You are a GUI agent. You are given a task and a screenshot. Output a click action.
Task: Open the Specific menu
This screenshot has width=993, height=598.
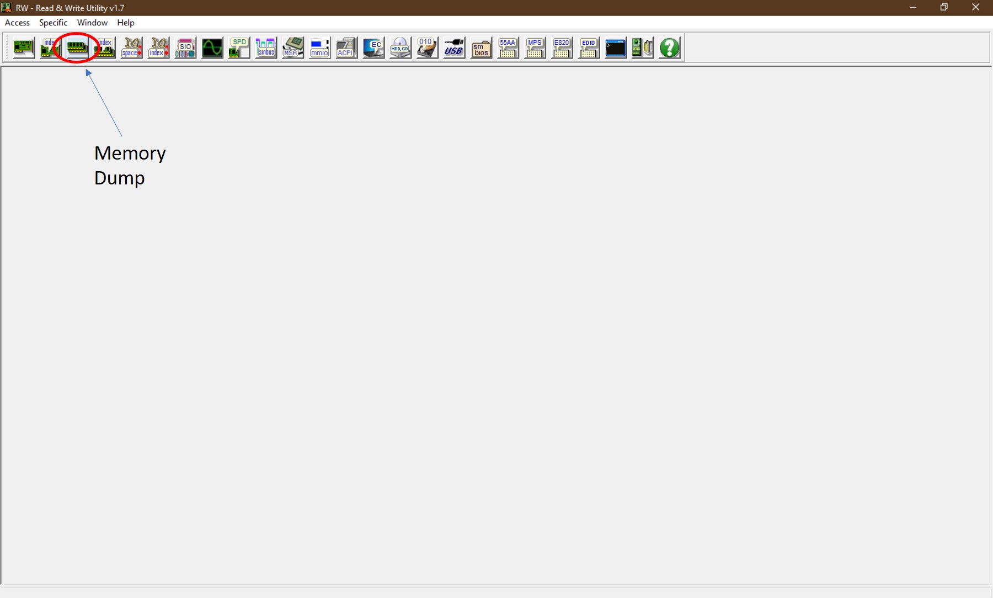[53, 23]
